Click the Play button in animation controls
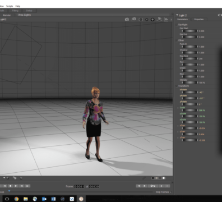The image size is (222, 202). click(16, 186)
